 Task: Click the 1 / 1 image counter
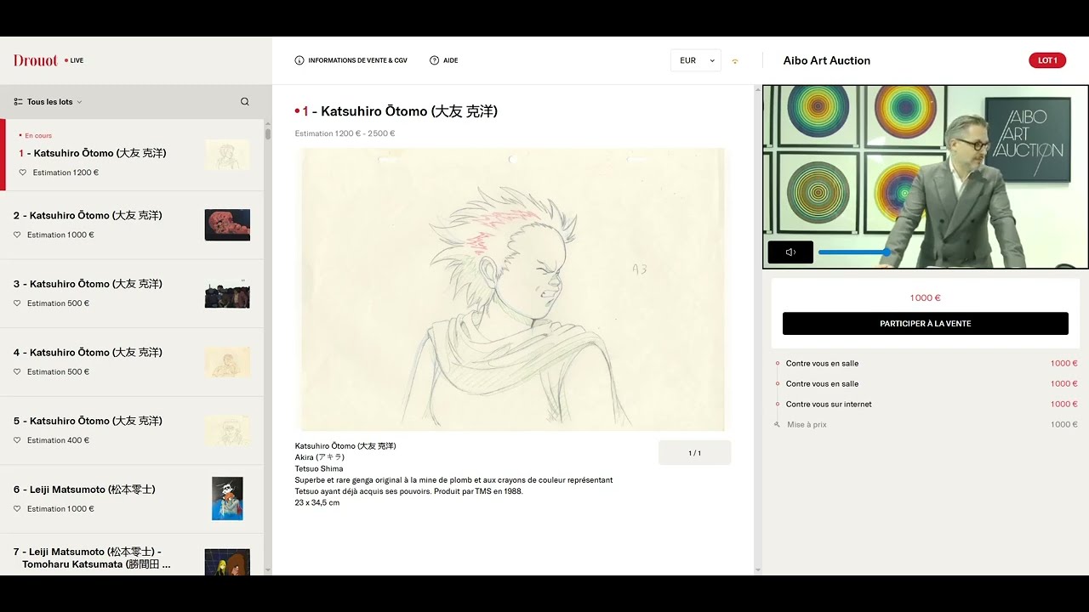click(x=694, y=453)
